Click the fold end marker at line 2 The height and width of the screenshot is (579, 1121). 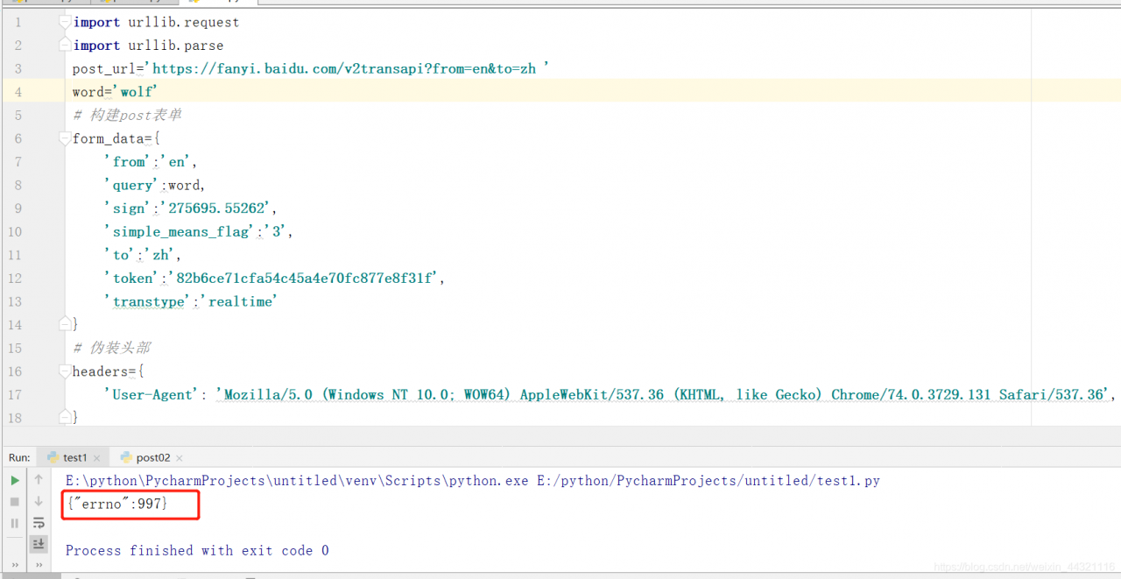(64, 46)
